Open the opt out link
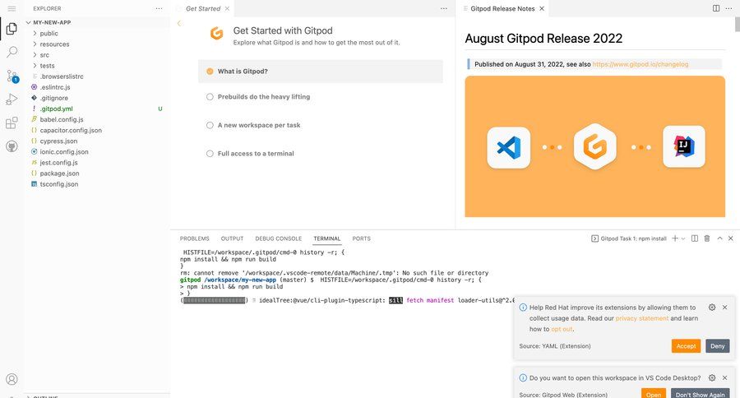The height and width of the screenshot is (398, 740). [x=562, y=329]
